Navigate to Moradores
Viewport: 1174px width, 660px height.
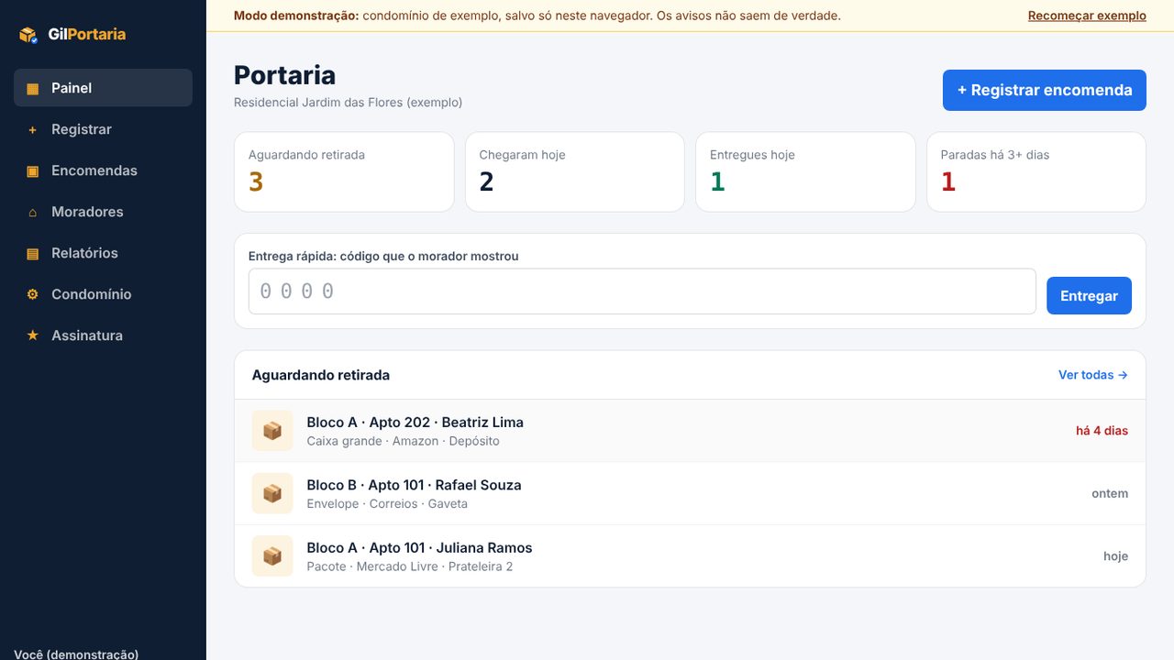point(103,212)
